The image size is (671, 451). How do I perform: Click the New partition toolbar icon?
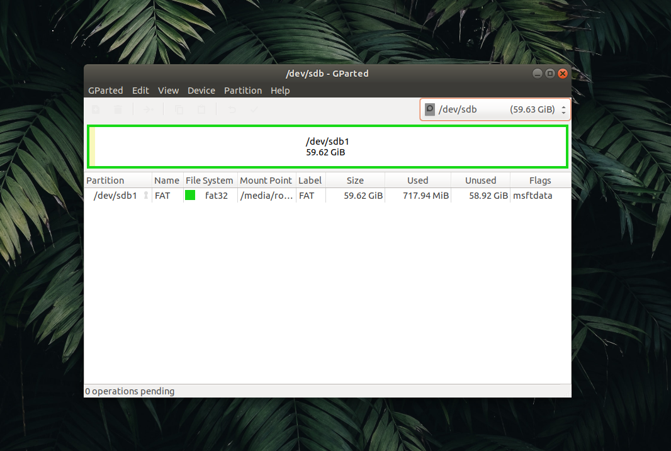(x=96, y=110)
